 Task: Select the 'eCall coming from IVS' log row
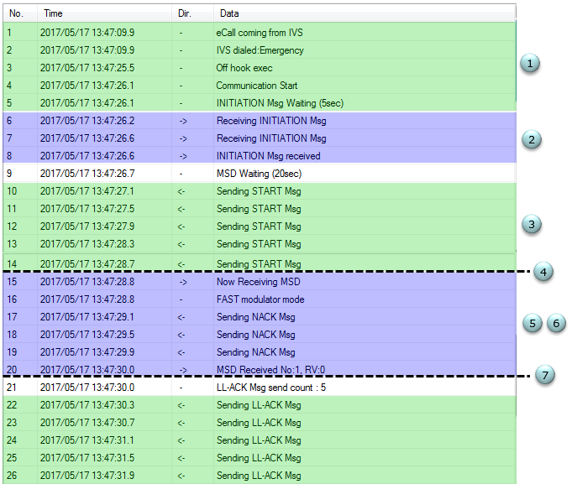(260, 33)
